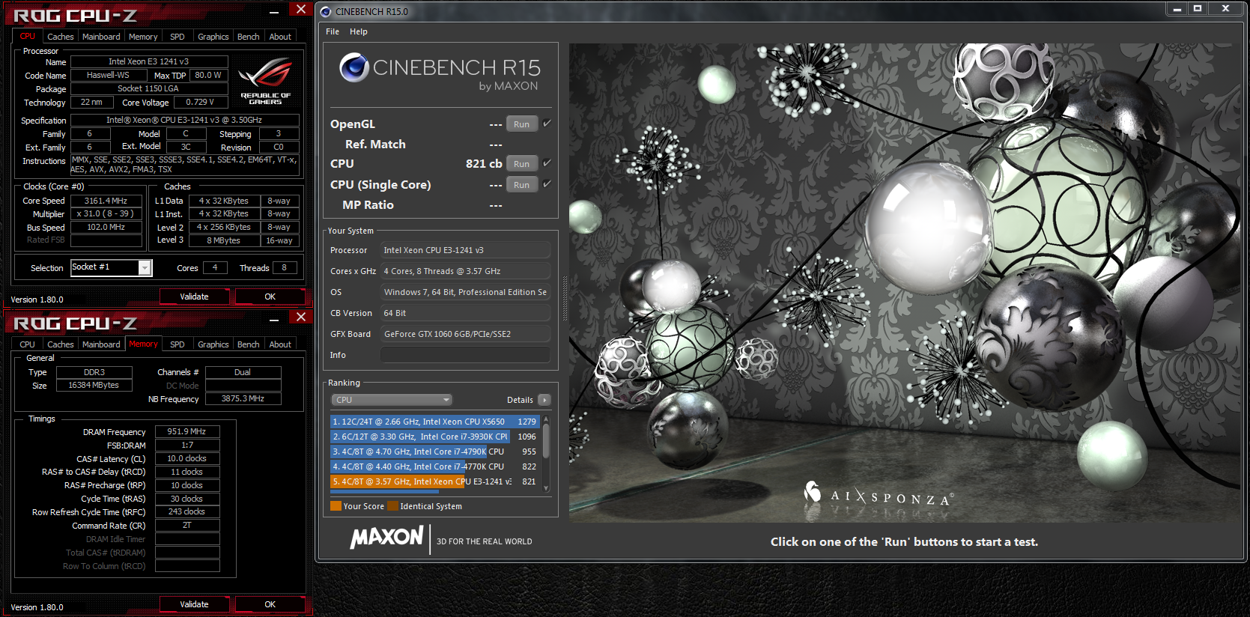The image size is (1250, 617).
Task: Run the CPU benchmark
Action: tap(522, 163)
